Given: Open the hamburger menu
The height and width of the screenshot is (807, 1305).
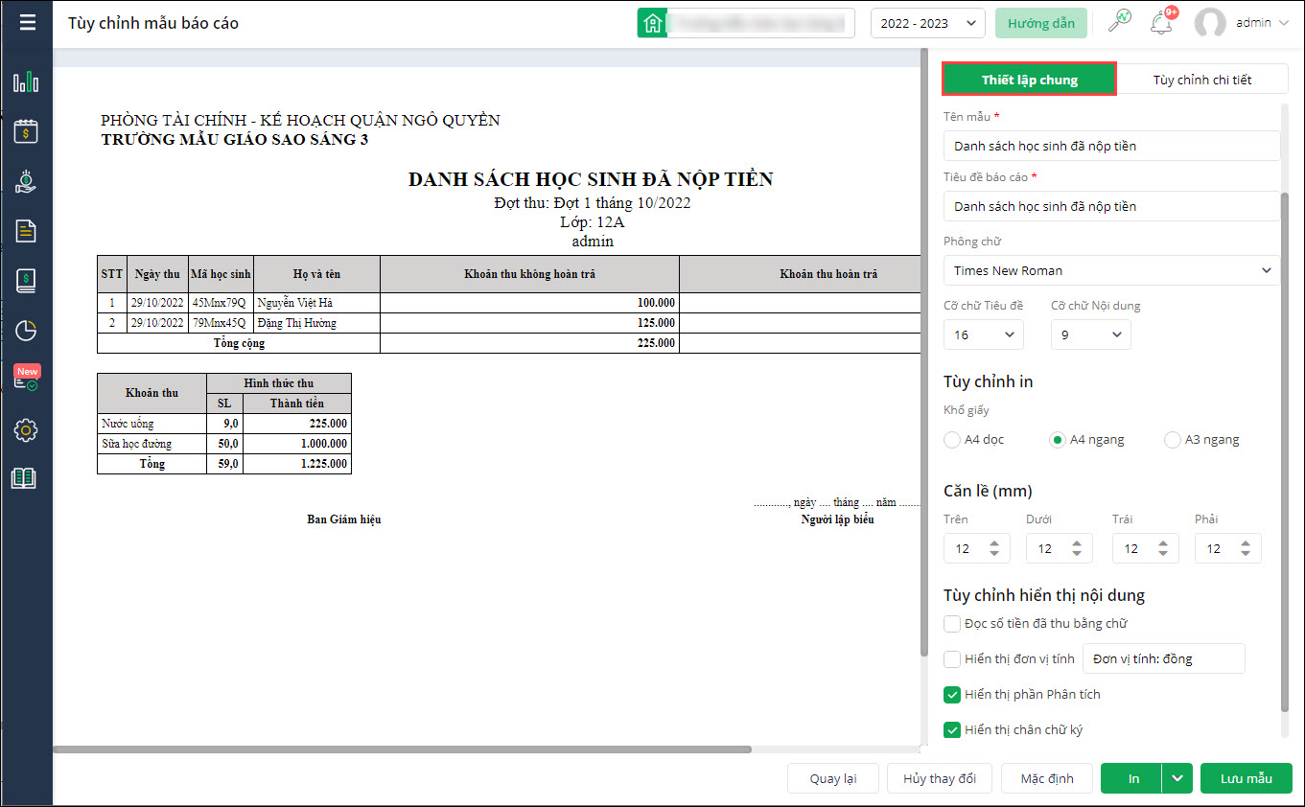Looking at the screenshot, I should 27,23.
